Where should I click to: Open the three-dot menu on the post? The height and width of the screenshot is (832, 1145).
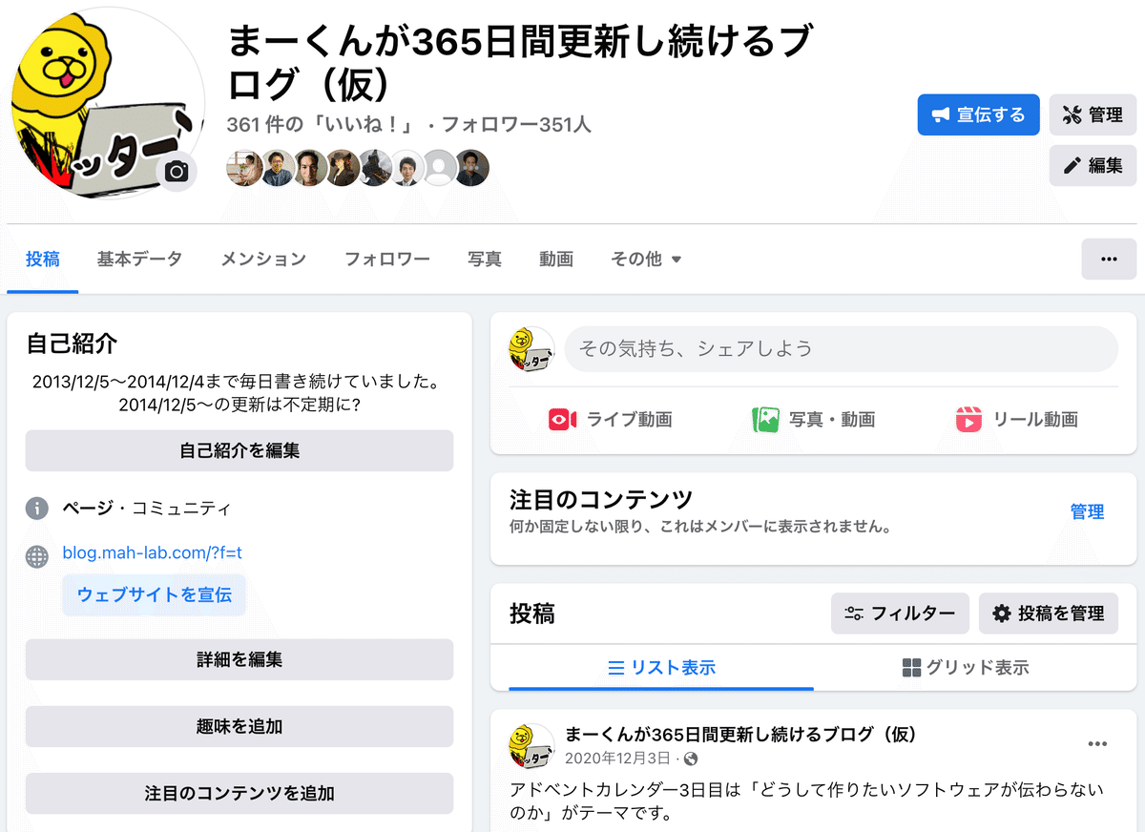coord(1097,744)
